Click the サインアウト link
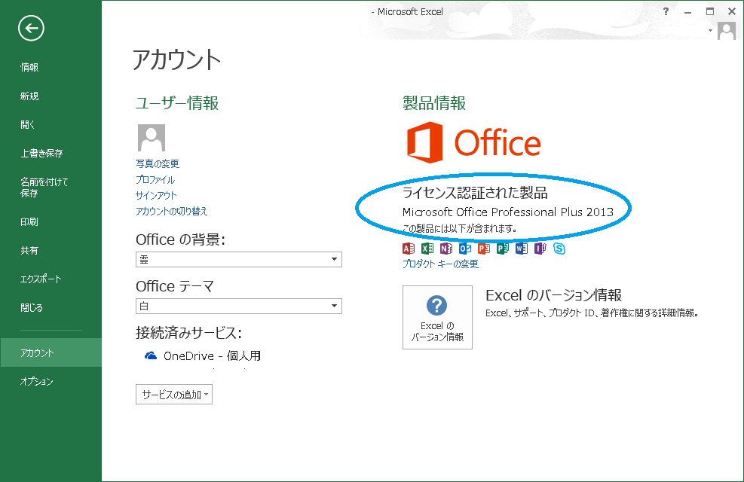Image resolution: width=744 pixels, height=482 pixels. click(156, 195)
